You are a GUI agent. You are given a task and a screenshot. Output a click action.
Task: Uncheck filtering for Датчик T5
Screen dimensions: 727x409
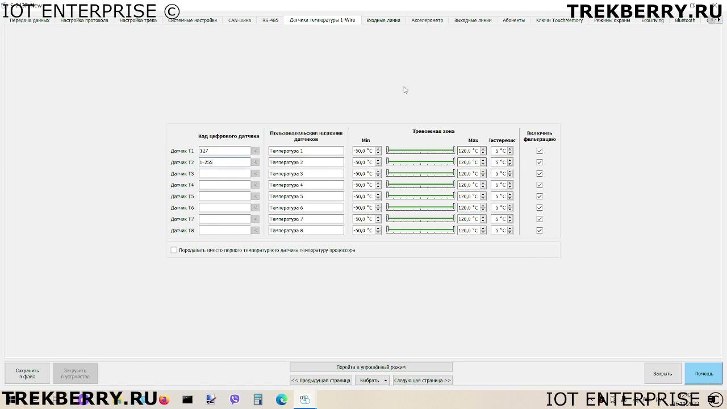(540, 197)
